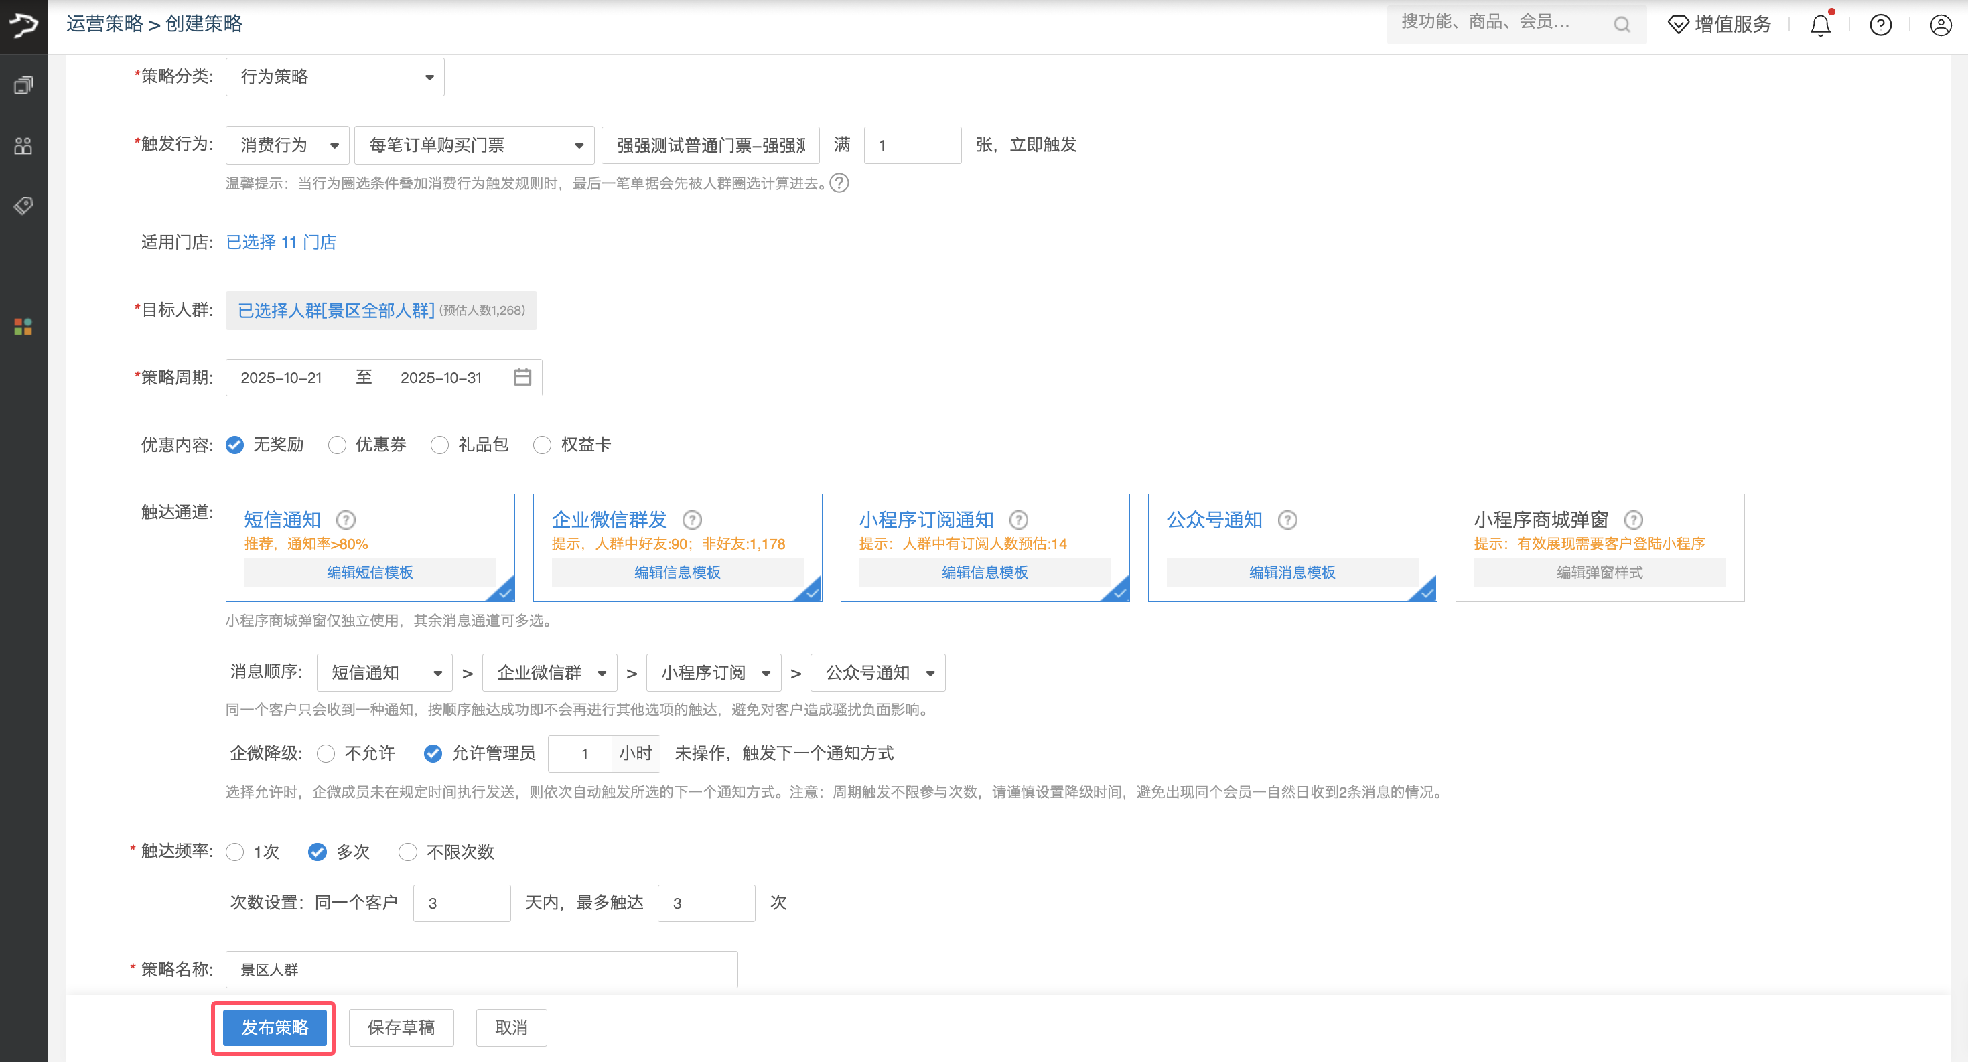Open the notification bell icon
This screenshot has width=1968, height=1062.
tap(1821, 25)
